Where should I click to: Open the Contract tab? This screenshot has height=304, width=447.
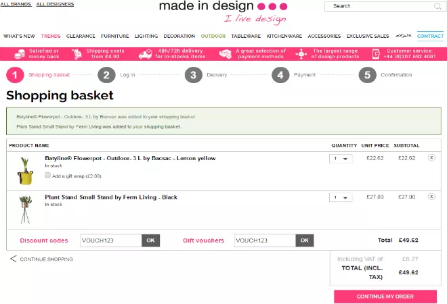tap(430, 36)
